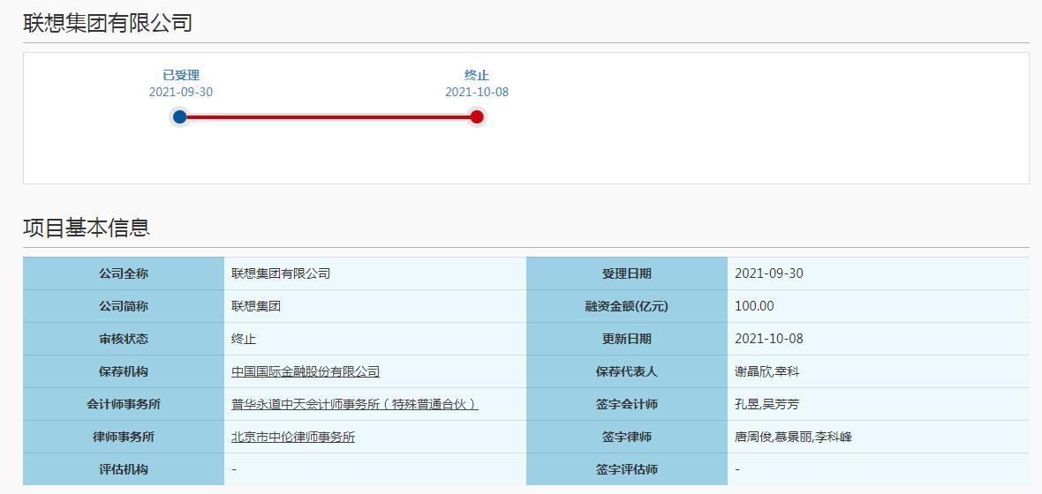Click the 审核状态 header cell

(124, 340)
